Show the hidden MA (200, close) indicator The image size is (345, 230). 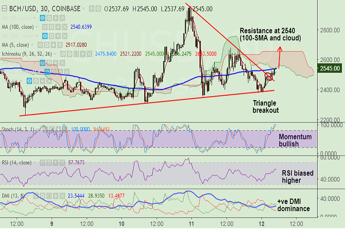click(x=44, y=36)
